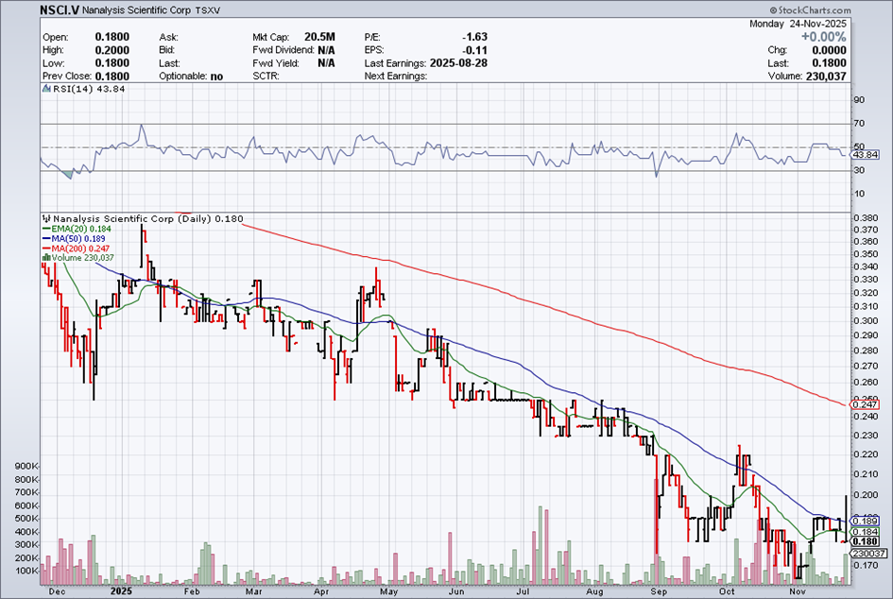This screenshot has width=893, height=599.
Task: Click the 0.180 last price tag
Action: [865, 541]
